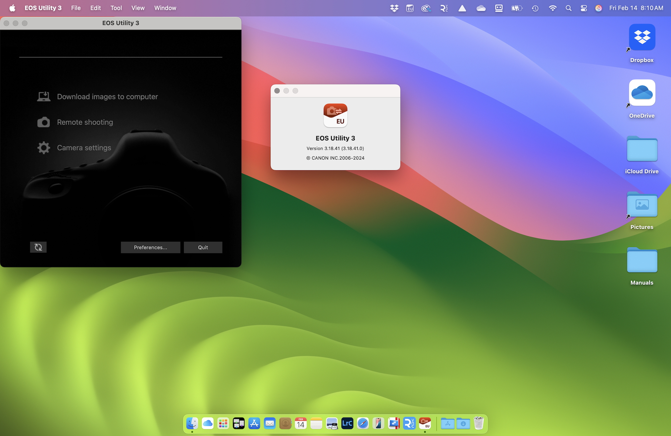671x436 pixels.
Task: Open the Tool menu
Action: click(116, 8)
